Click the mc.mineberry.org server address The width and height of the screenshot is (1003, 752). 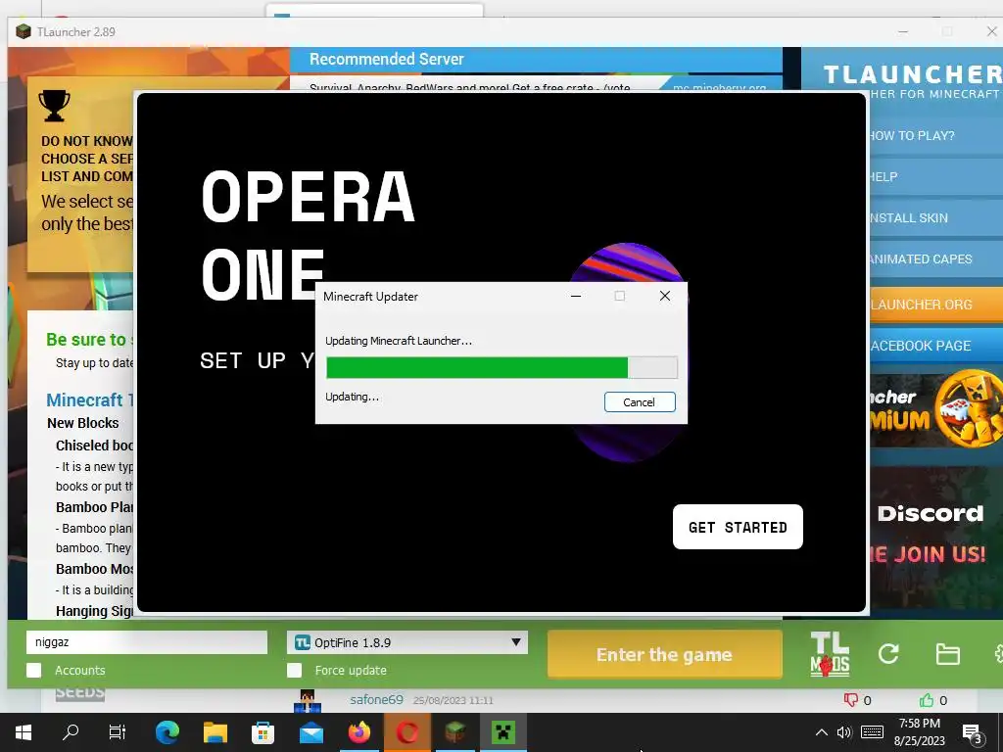click(720, 87)
